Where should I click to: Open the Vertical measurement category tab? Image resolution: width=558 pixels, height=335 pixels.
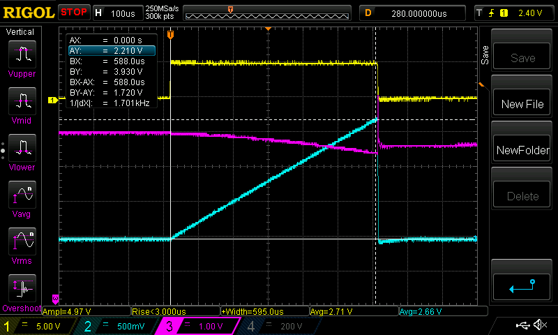point(20,32)
